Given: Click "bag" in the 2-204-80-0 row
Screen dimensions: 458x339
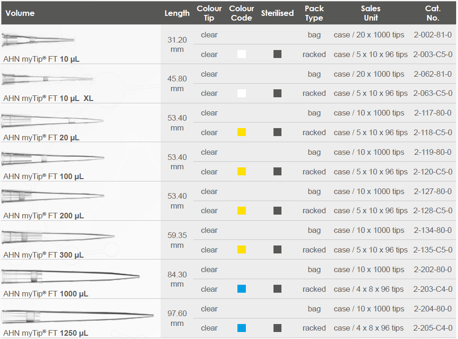Looking at the screenshot, I should pos(314,309).
